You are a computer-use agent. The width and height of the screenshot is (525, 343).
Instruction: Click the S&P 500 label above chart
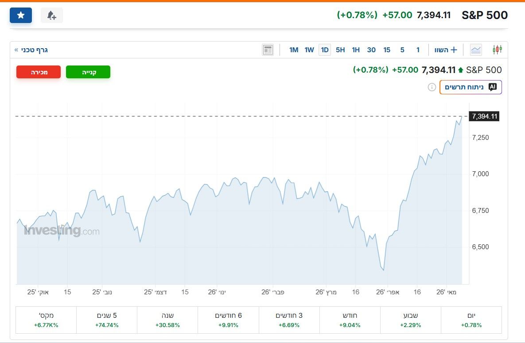tap(484, 69)
